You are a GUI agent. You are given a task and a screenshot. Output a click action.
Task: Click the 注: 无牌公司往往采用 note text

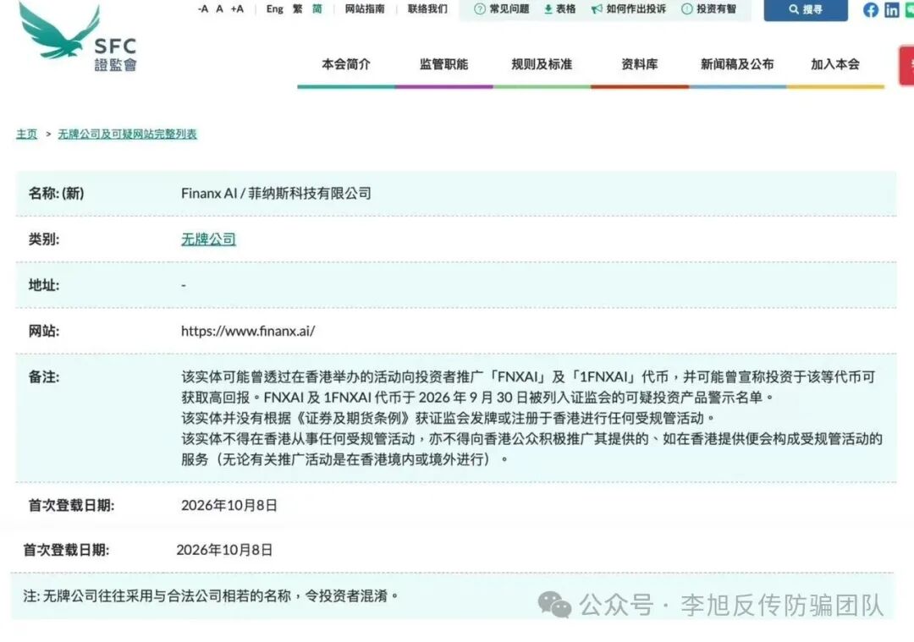211,595
